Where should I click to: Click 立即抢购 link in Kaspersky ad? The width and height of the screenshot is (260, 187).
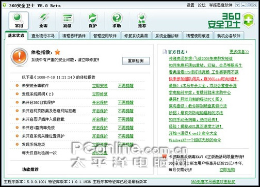pyautogui.click(x=227, y=169)
